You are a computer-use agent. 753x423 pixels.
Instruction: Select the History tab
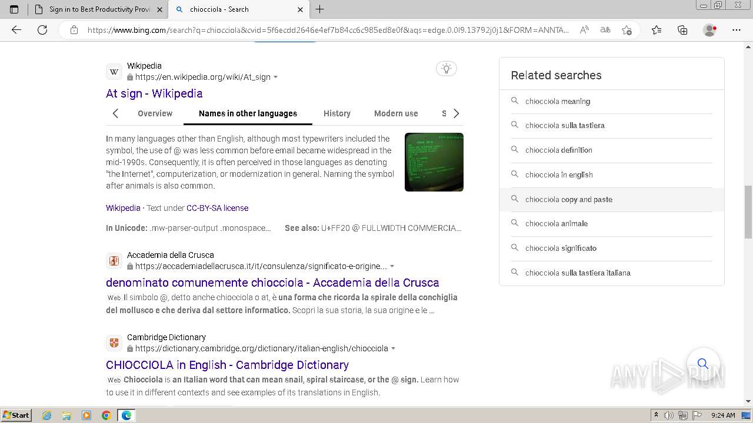(x=337, y=113)
